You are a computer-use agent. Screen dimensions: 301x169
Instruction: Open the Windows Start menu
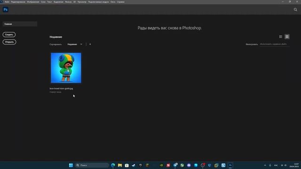click(71, 165)
